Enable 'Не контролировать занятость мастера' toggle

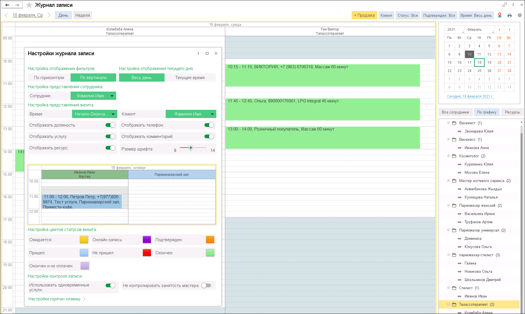pos(206,286)
